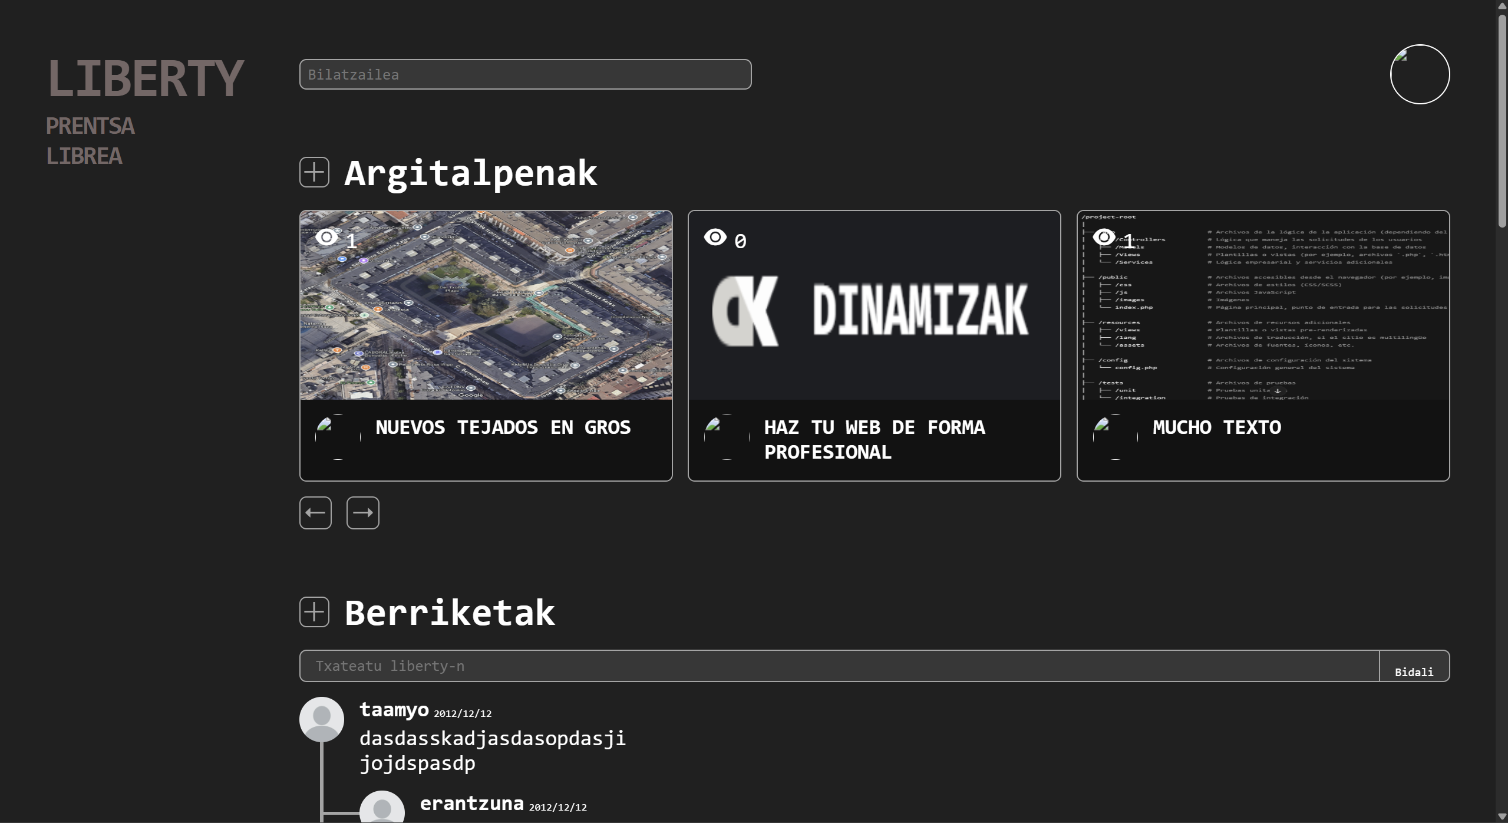The image size is (1508, 823).
Task: Click the plus icon beside Berriketak
Action: pos(314,611)
